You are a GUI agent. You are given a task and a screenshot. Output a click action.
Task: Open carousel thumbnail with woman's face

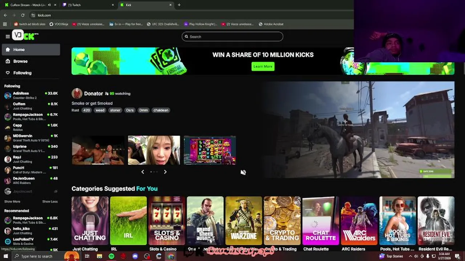pos(154,150)
